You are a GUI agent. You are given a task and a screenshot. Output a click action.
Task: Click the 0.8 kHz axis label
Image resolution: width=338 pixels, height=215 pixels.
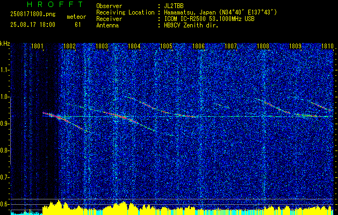pos(5,150)
